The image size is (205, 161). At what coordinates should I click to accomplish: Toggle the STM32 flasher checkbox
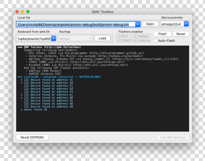(x=119, y=41)
